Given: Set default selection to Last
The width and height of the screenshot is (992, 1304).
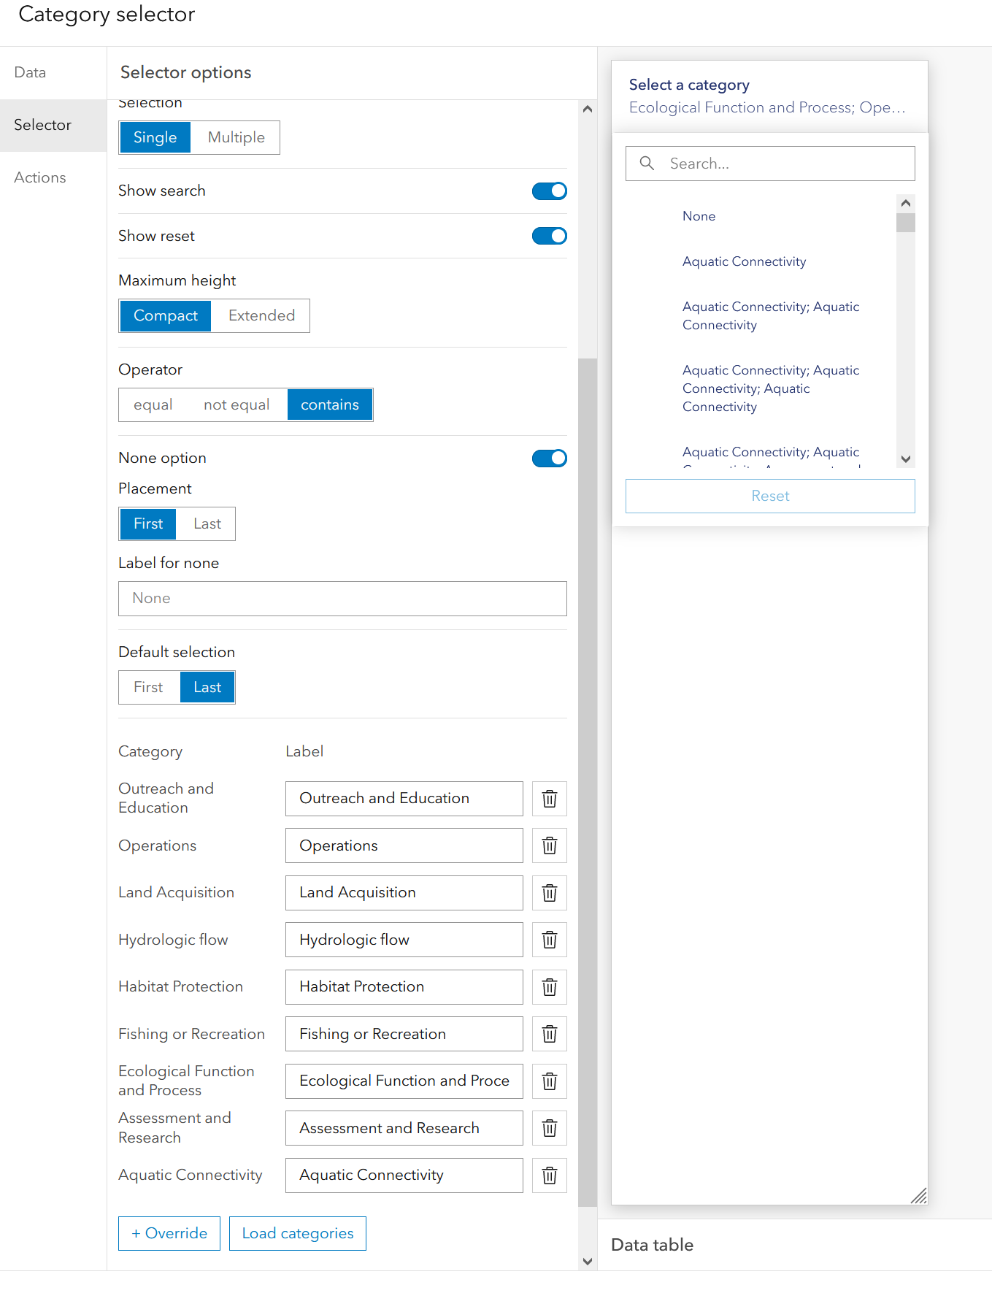Looking at the screenshot, I should tap(207, 687).
